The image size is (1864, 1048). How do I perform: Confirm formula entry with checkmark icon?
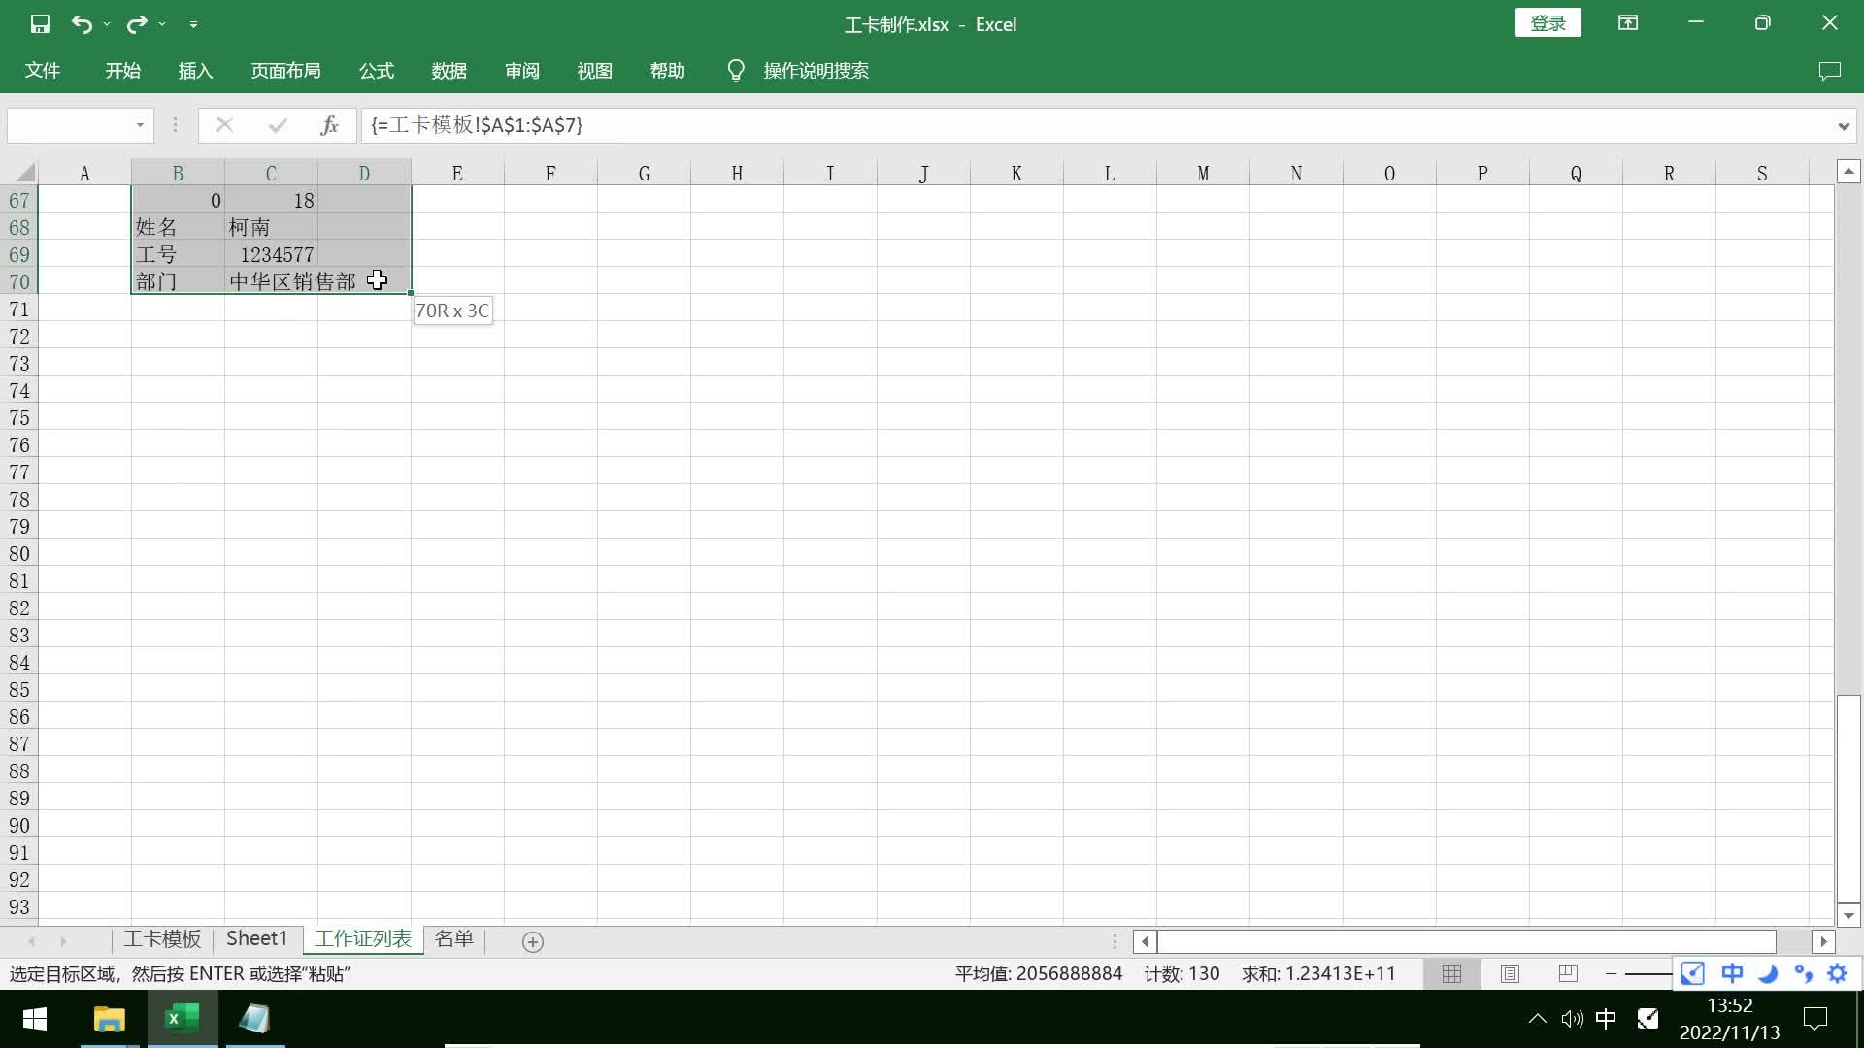click(278, 125)
